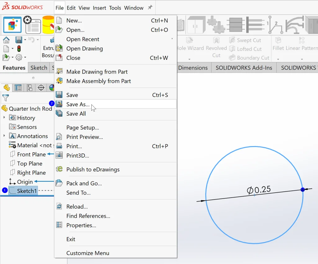
Task: Click the Home welcome icon
Action: click(x=6, y=40)
